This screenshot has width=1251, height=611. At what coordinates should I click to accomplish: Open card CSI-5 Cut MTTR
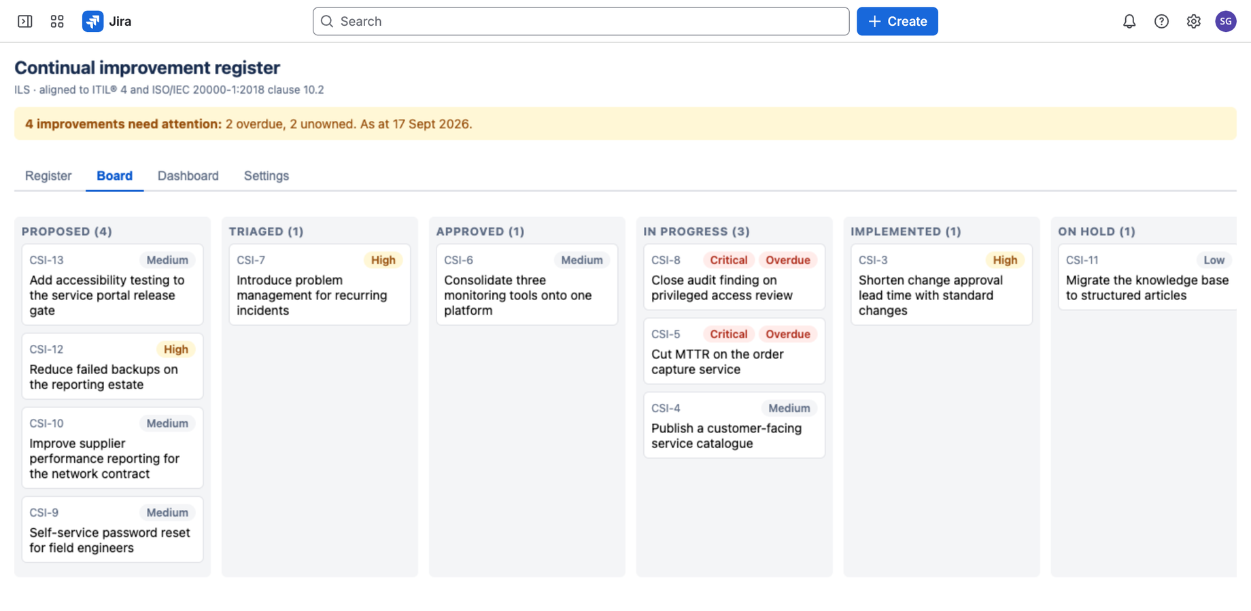(734, 351)
